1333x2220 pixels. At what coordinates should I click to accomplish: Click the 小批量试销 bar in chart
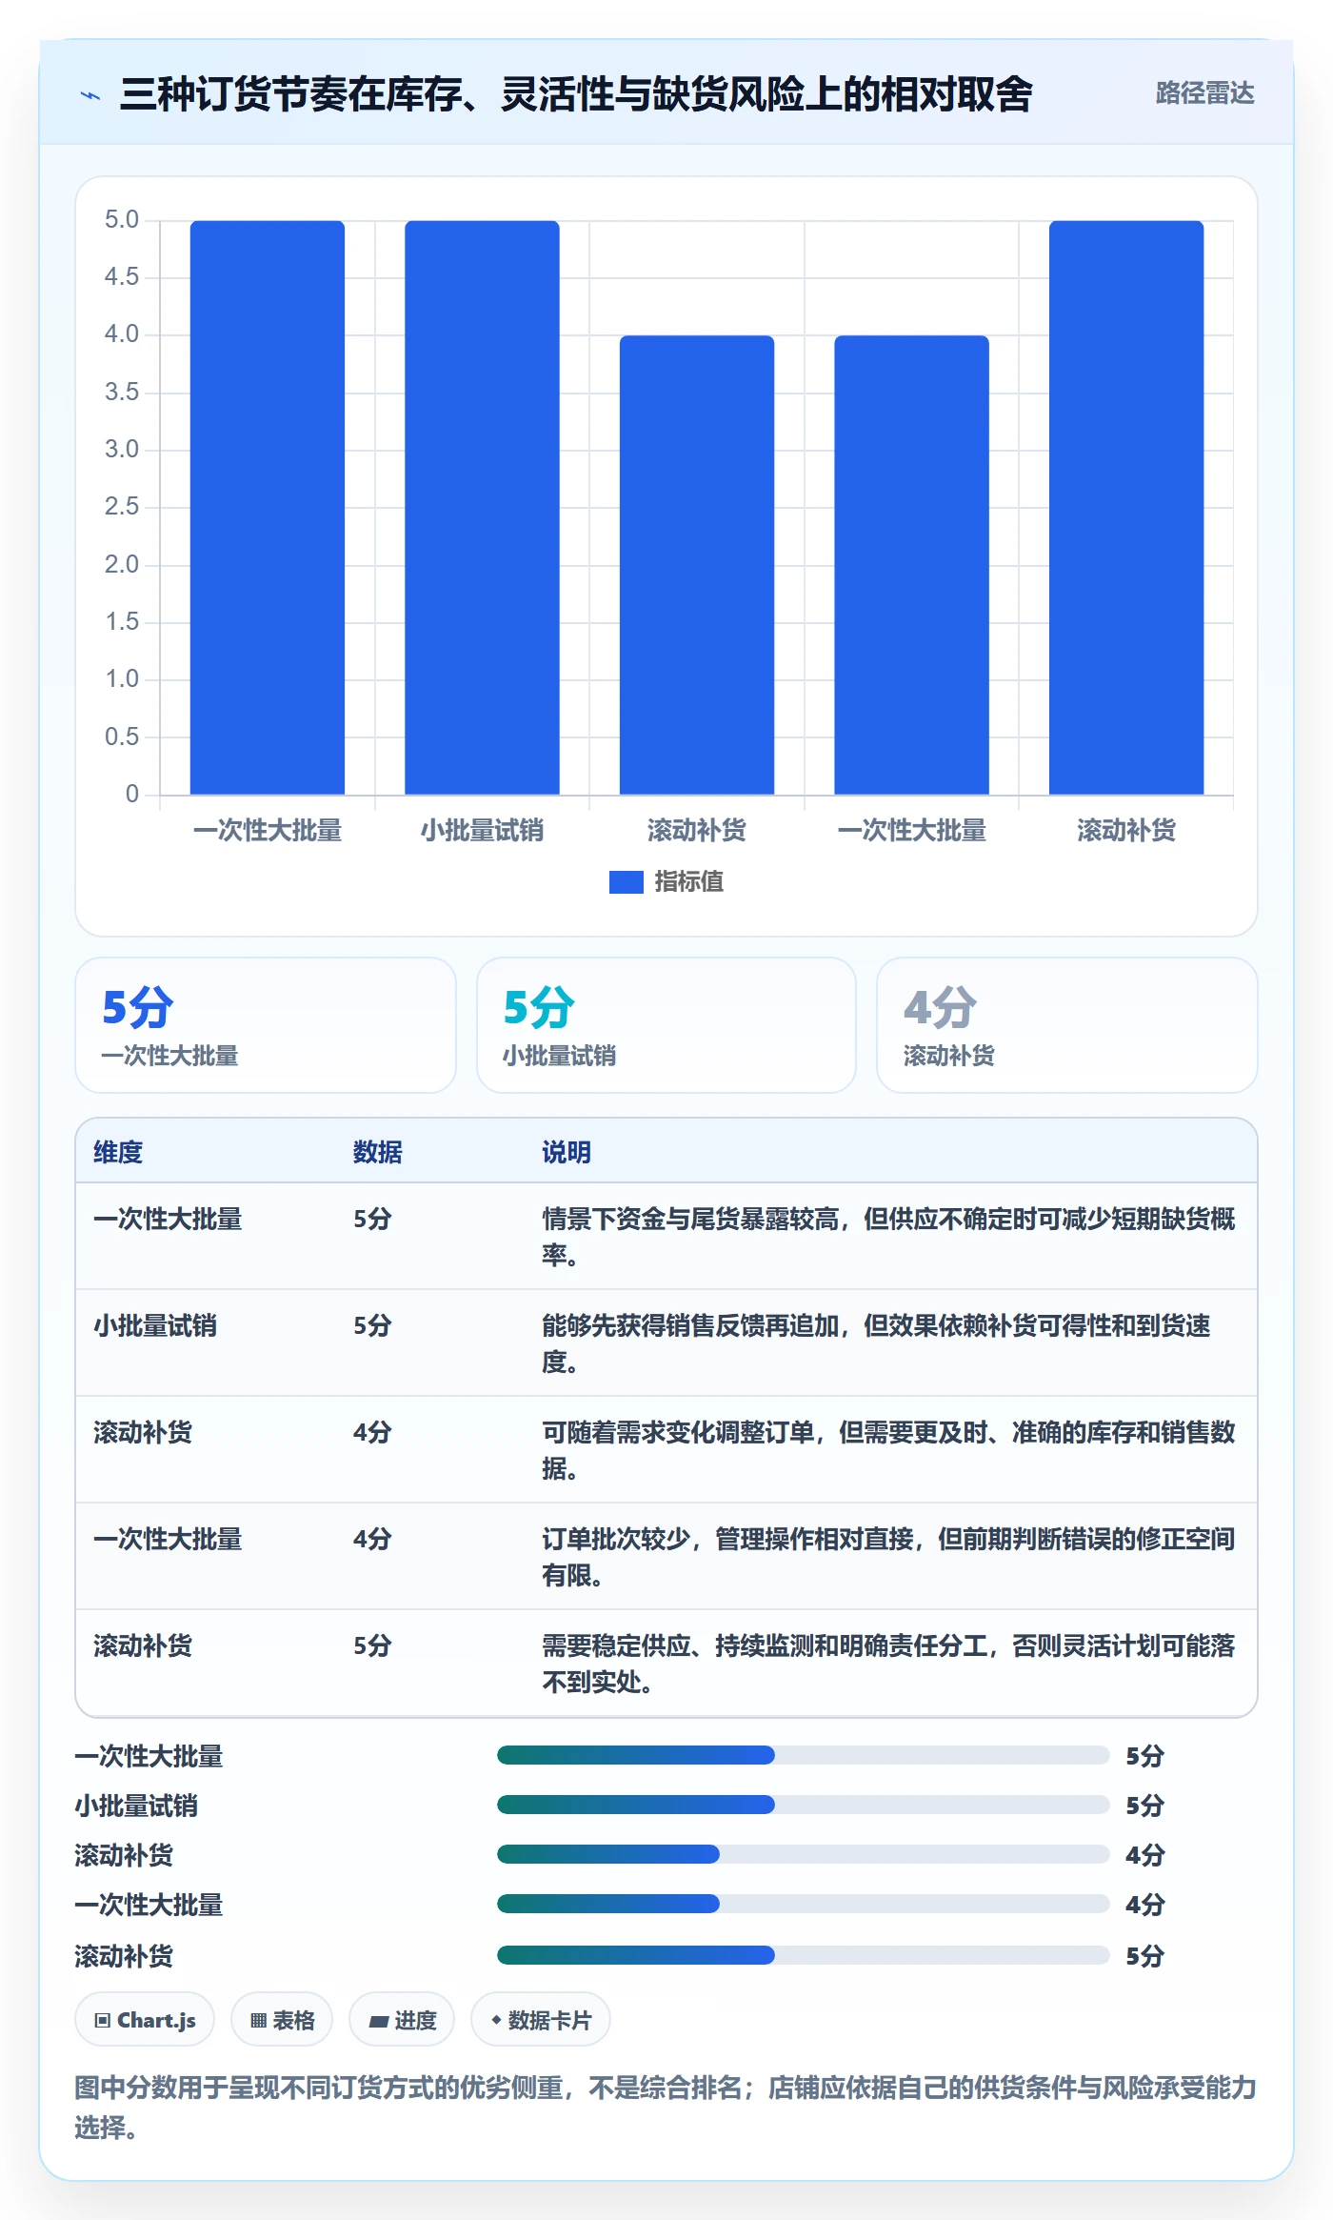click(x=482, y=508)
